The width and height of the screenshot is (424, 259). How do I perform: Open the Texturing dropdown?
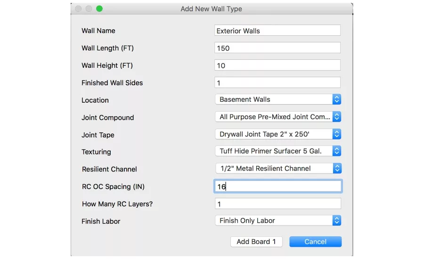point(278,151)
